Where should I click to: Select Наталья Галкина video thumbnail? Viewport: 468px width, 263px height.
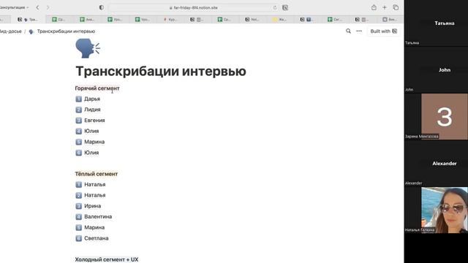coord(444,210)
